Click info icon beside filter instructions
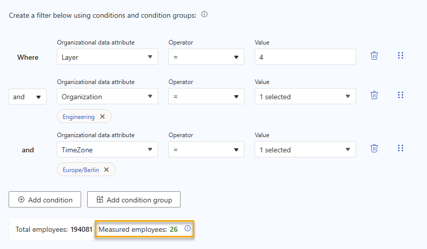Screen dimensions: 427x249 pyautogui.click(x=204, y=15)
